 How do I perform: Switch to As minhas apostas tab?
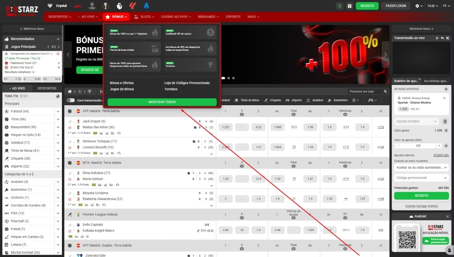436,81
